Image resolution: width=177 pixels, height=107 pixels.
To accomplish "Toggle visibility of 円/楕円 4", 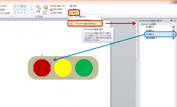I will coord(173,34).
